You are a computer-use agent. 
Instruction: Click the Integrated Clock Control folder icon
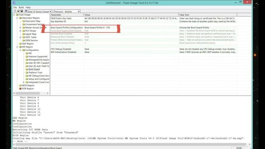(26, 82)
